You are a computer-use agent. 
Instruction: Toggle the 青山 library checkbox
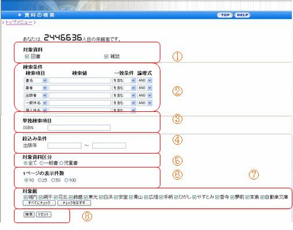click(131, 197)
